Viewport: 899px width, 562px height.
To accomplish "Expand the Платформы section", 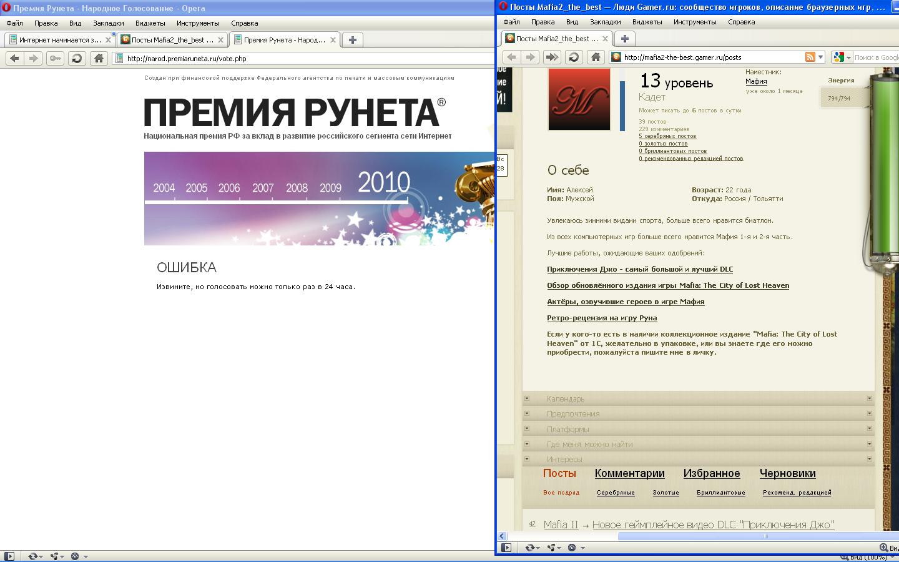I will pyautogui.click(x=698, y=429).
